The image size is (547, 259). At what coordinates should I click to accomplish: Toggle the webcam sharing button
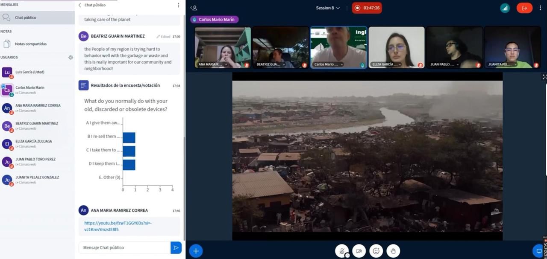359,251
